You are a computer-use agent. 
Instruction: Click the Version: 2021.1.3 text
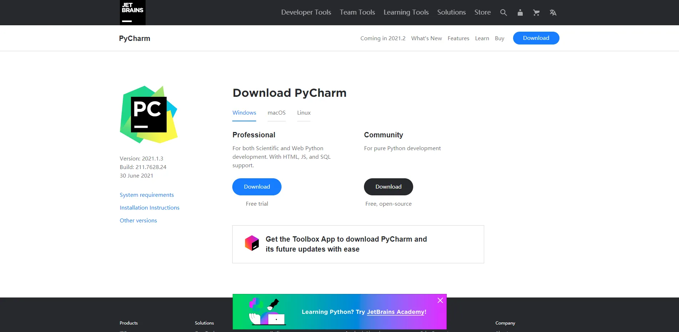[142, 159]
